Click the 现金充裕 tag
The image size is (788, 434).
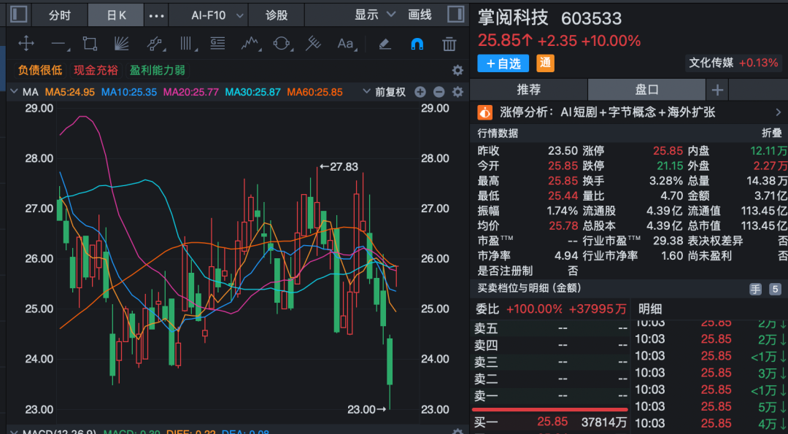[x=96, y=70]
